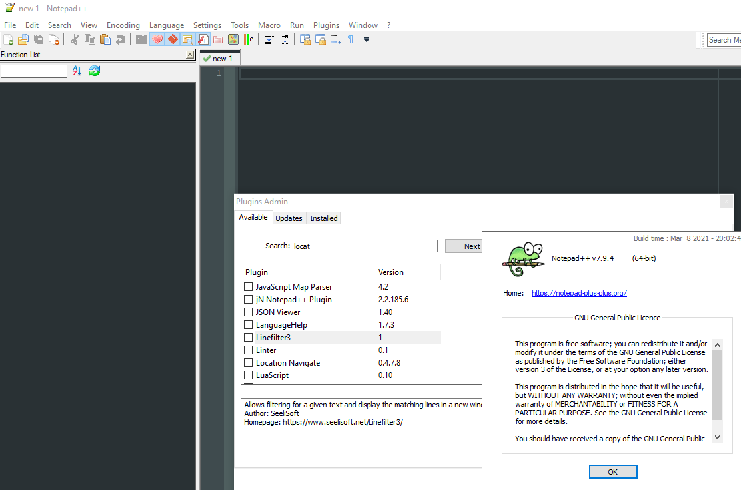The width and height of the screenshot is (741, 490).
Task: Click the Plugin column header
Action: click(x=308, y=272)
